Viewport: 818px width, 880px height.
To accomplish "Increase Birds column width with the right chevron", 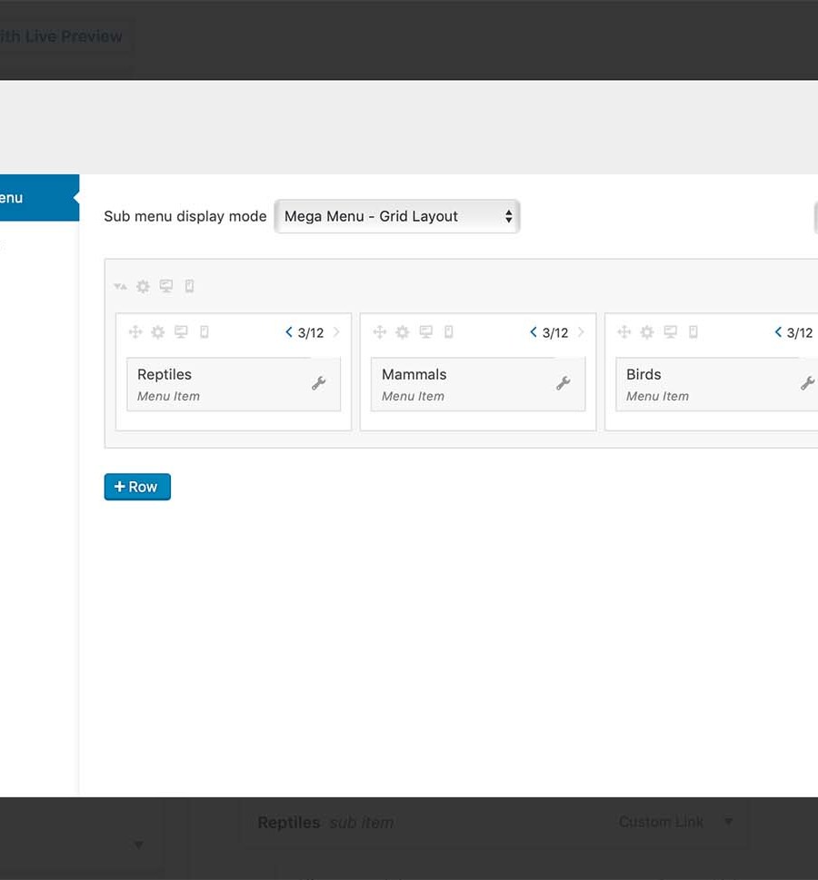I will 815,332.
